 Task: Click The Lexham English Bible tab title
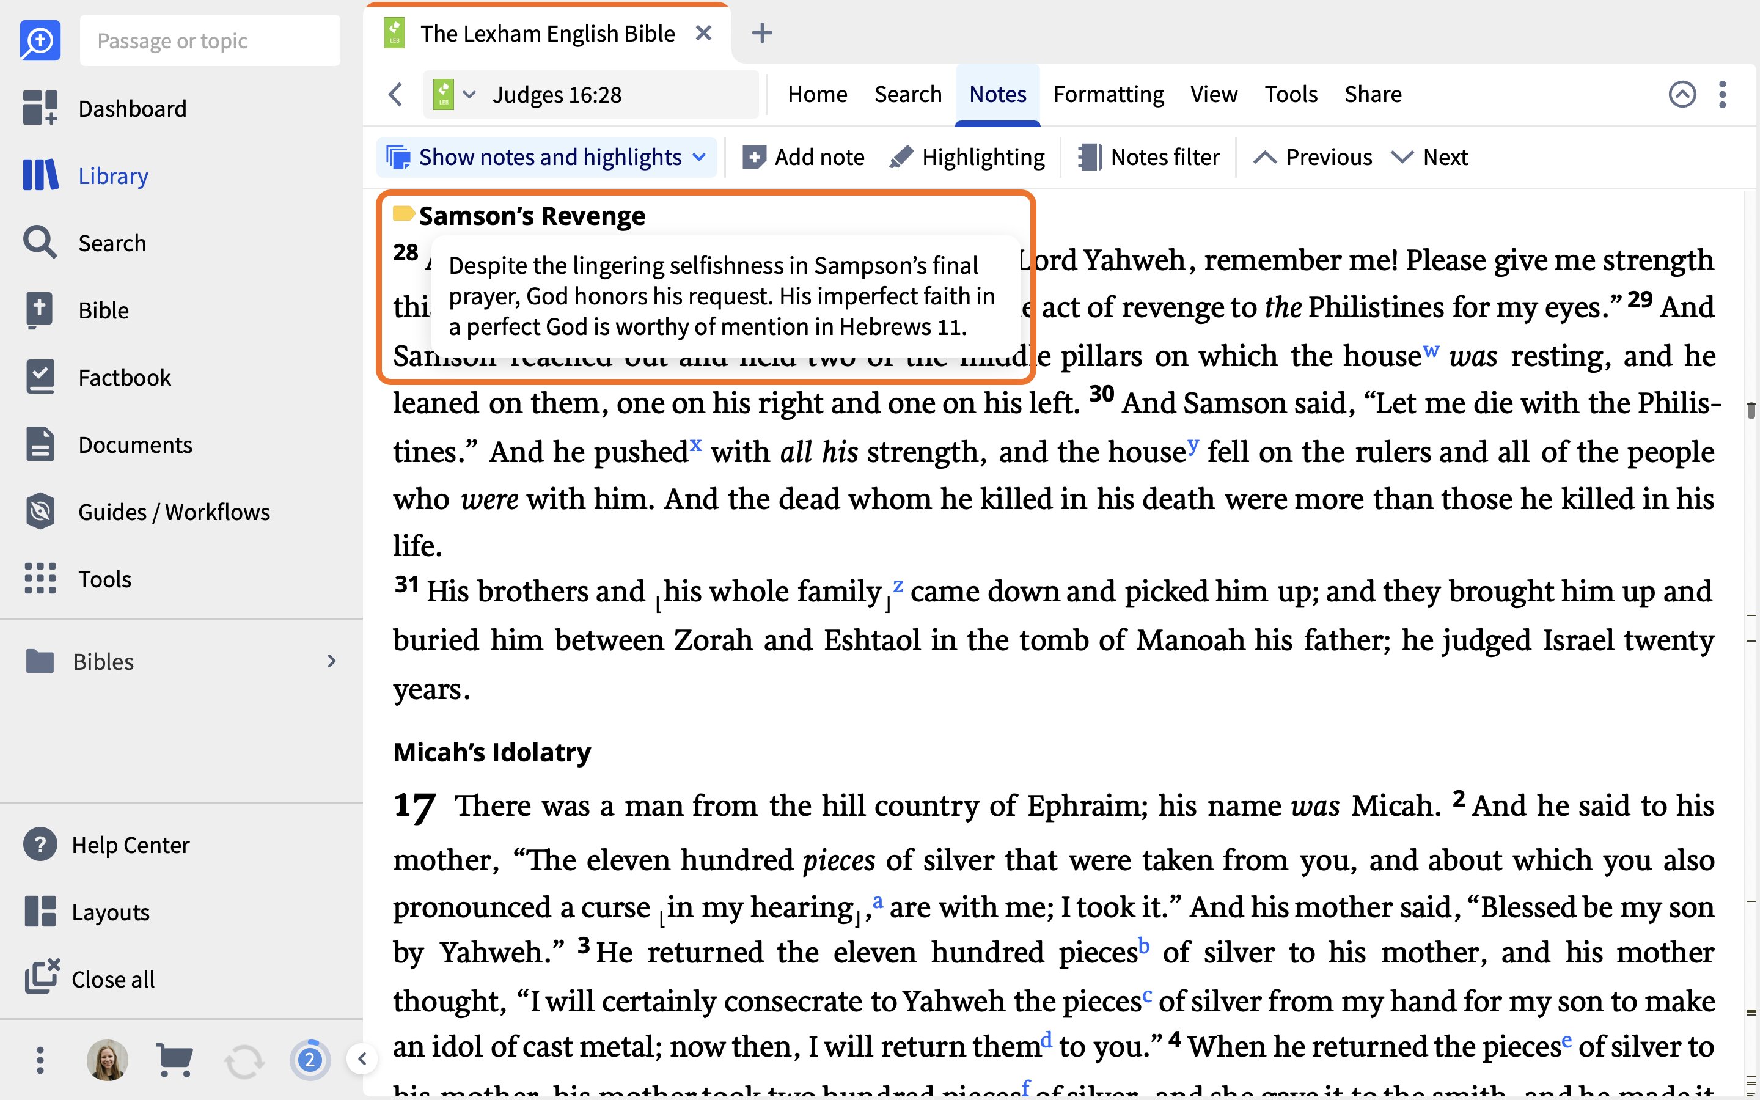coord(548,34)
